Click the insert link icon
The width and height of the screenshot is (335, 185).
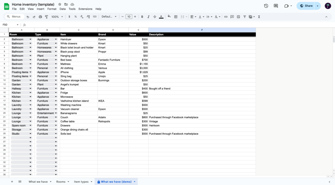(x=226, y=17)
